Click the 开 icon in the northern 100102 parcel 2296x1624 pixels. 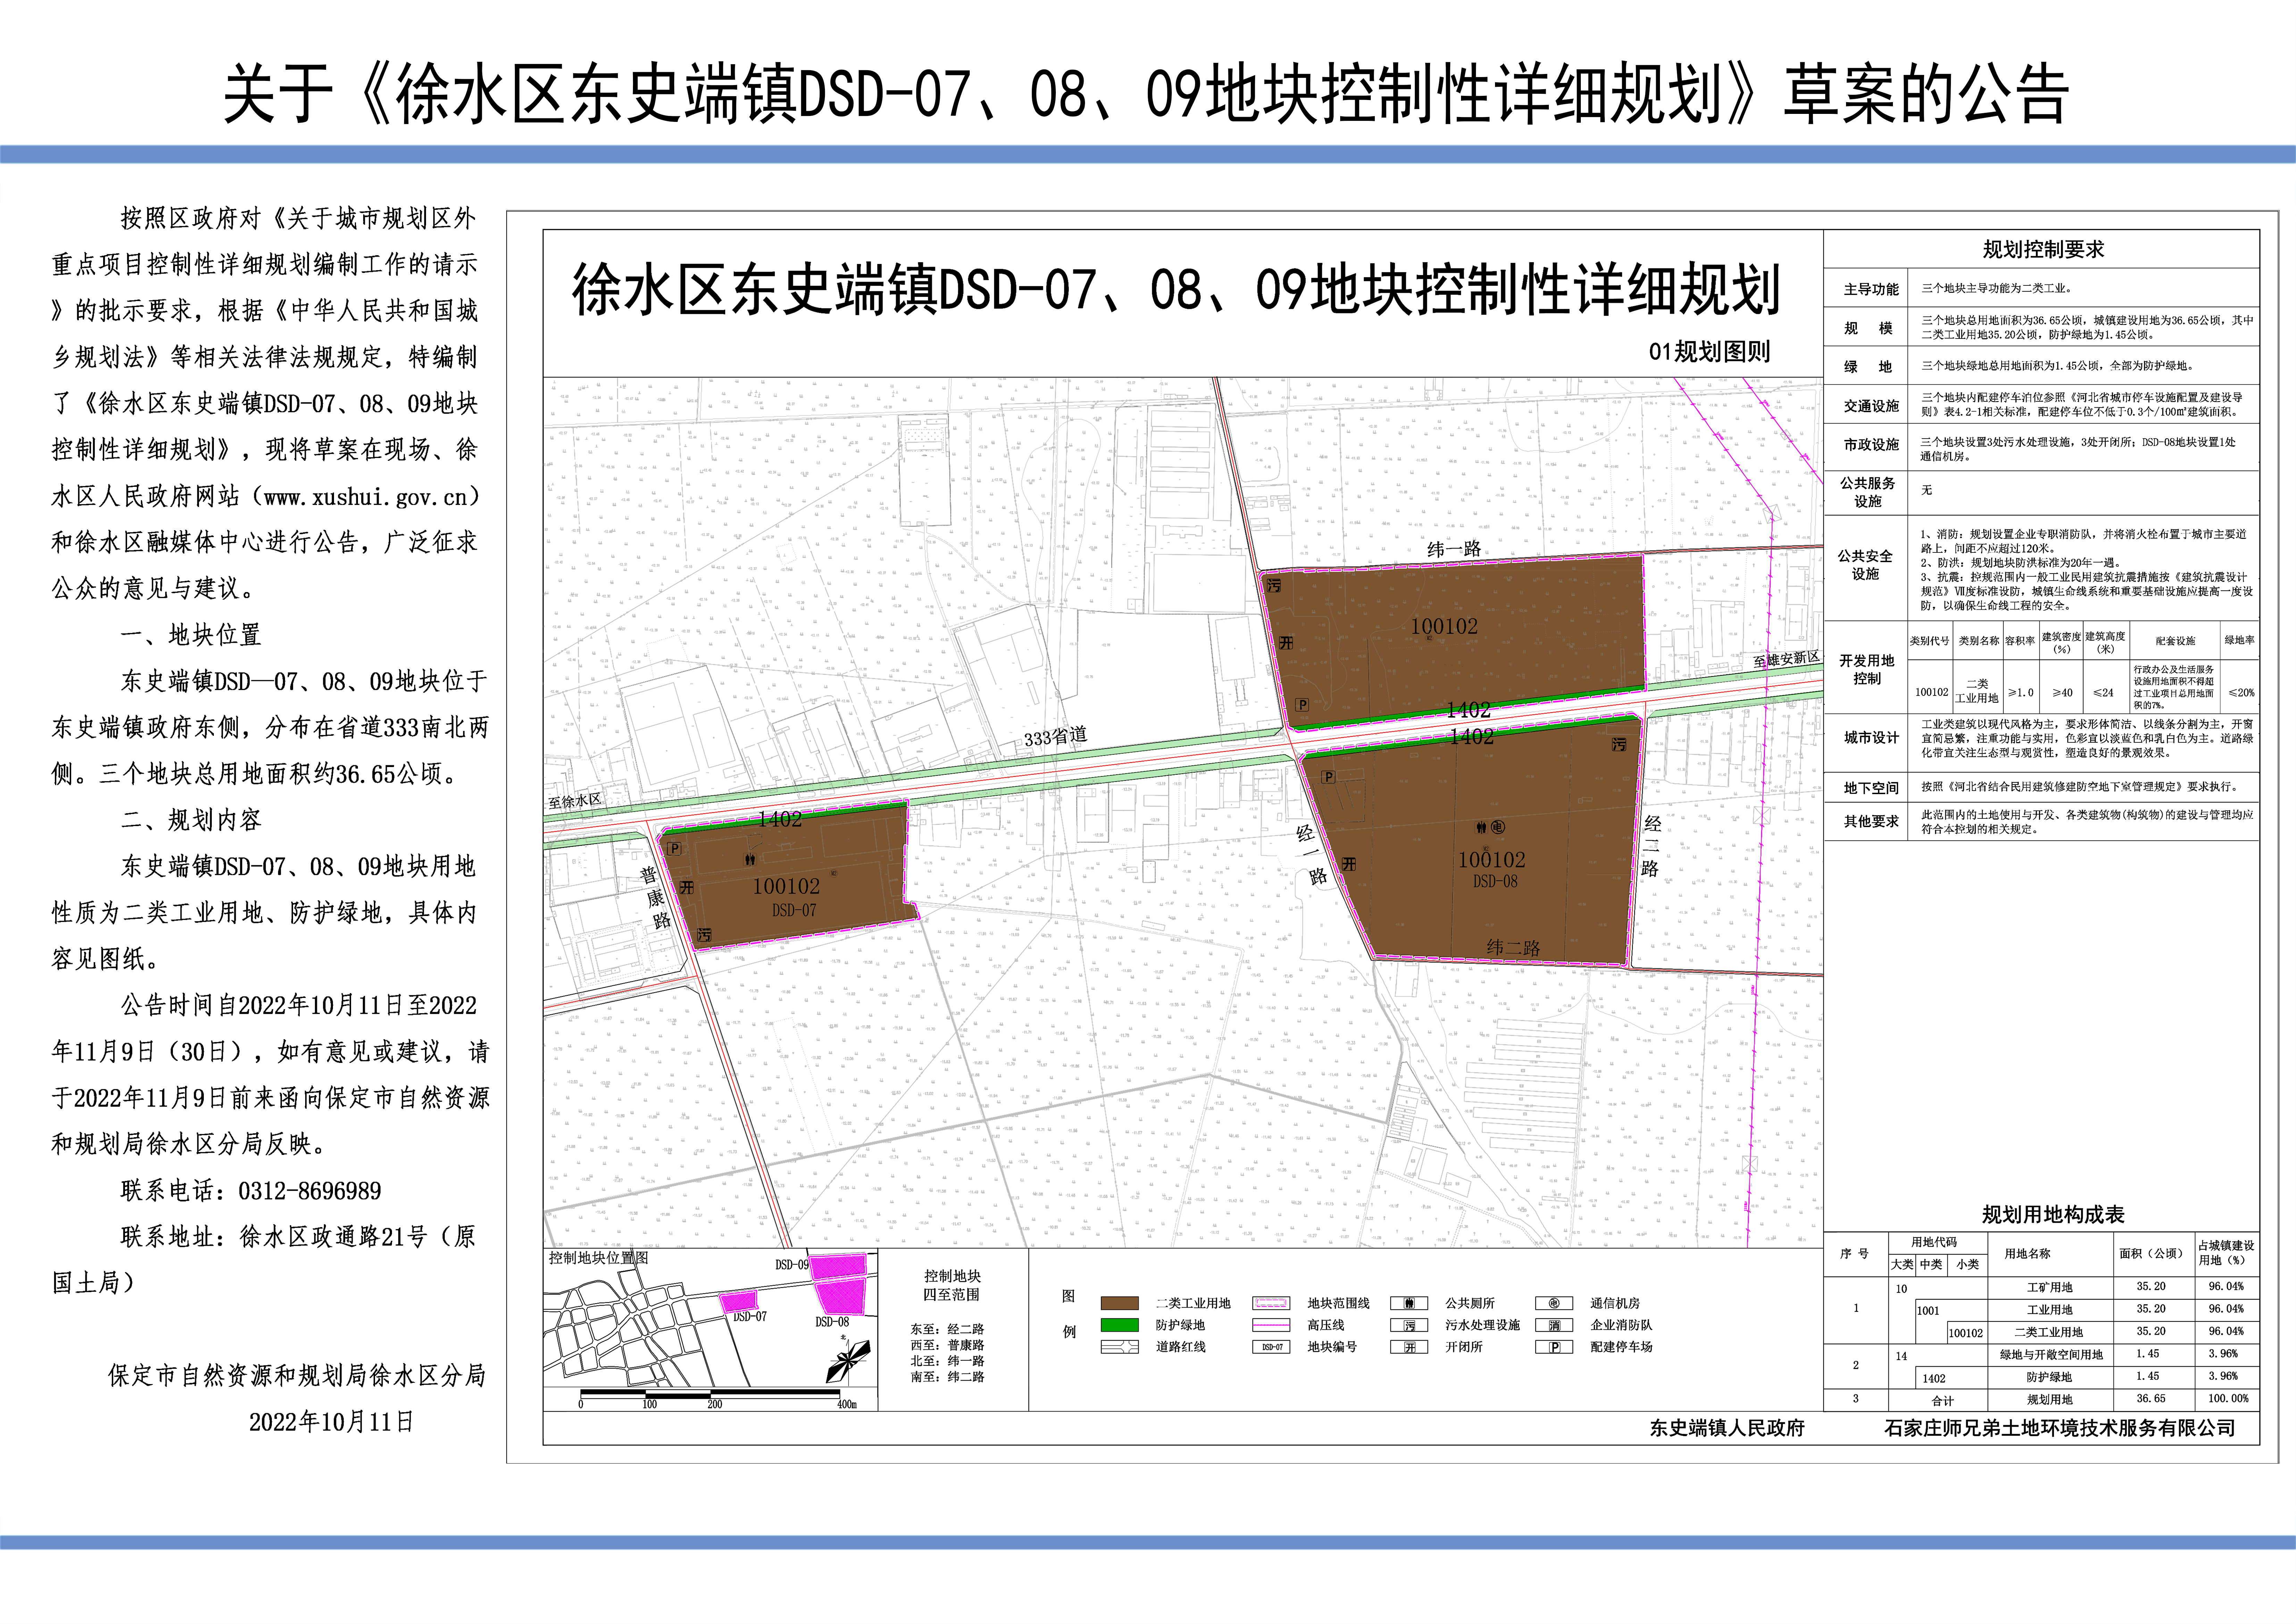(x=1286, y=643)
